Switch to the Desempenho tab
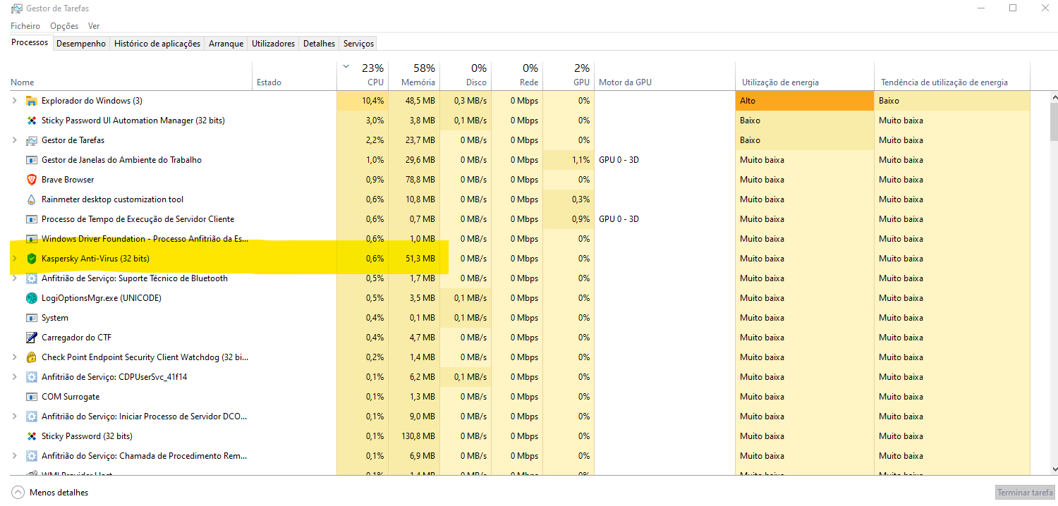The width and height of the screenshot is (1058, 506). pyautogui.click(x=81, y=44)
